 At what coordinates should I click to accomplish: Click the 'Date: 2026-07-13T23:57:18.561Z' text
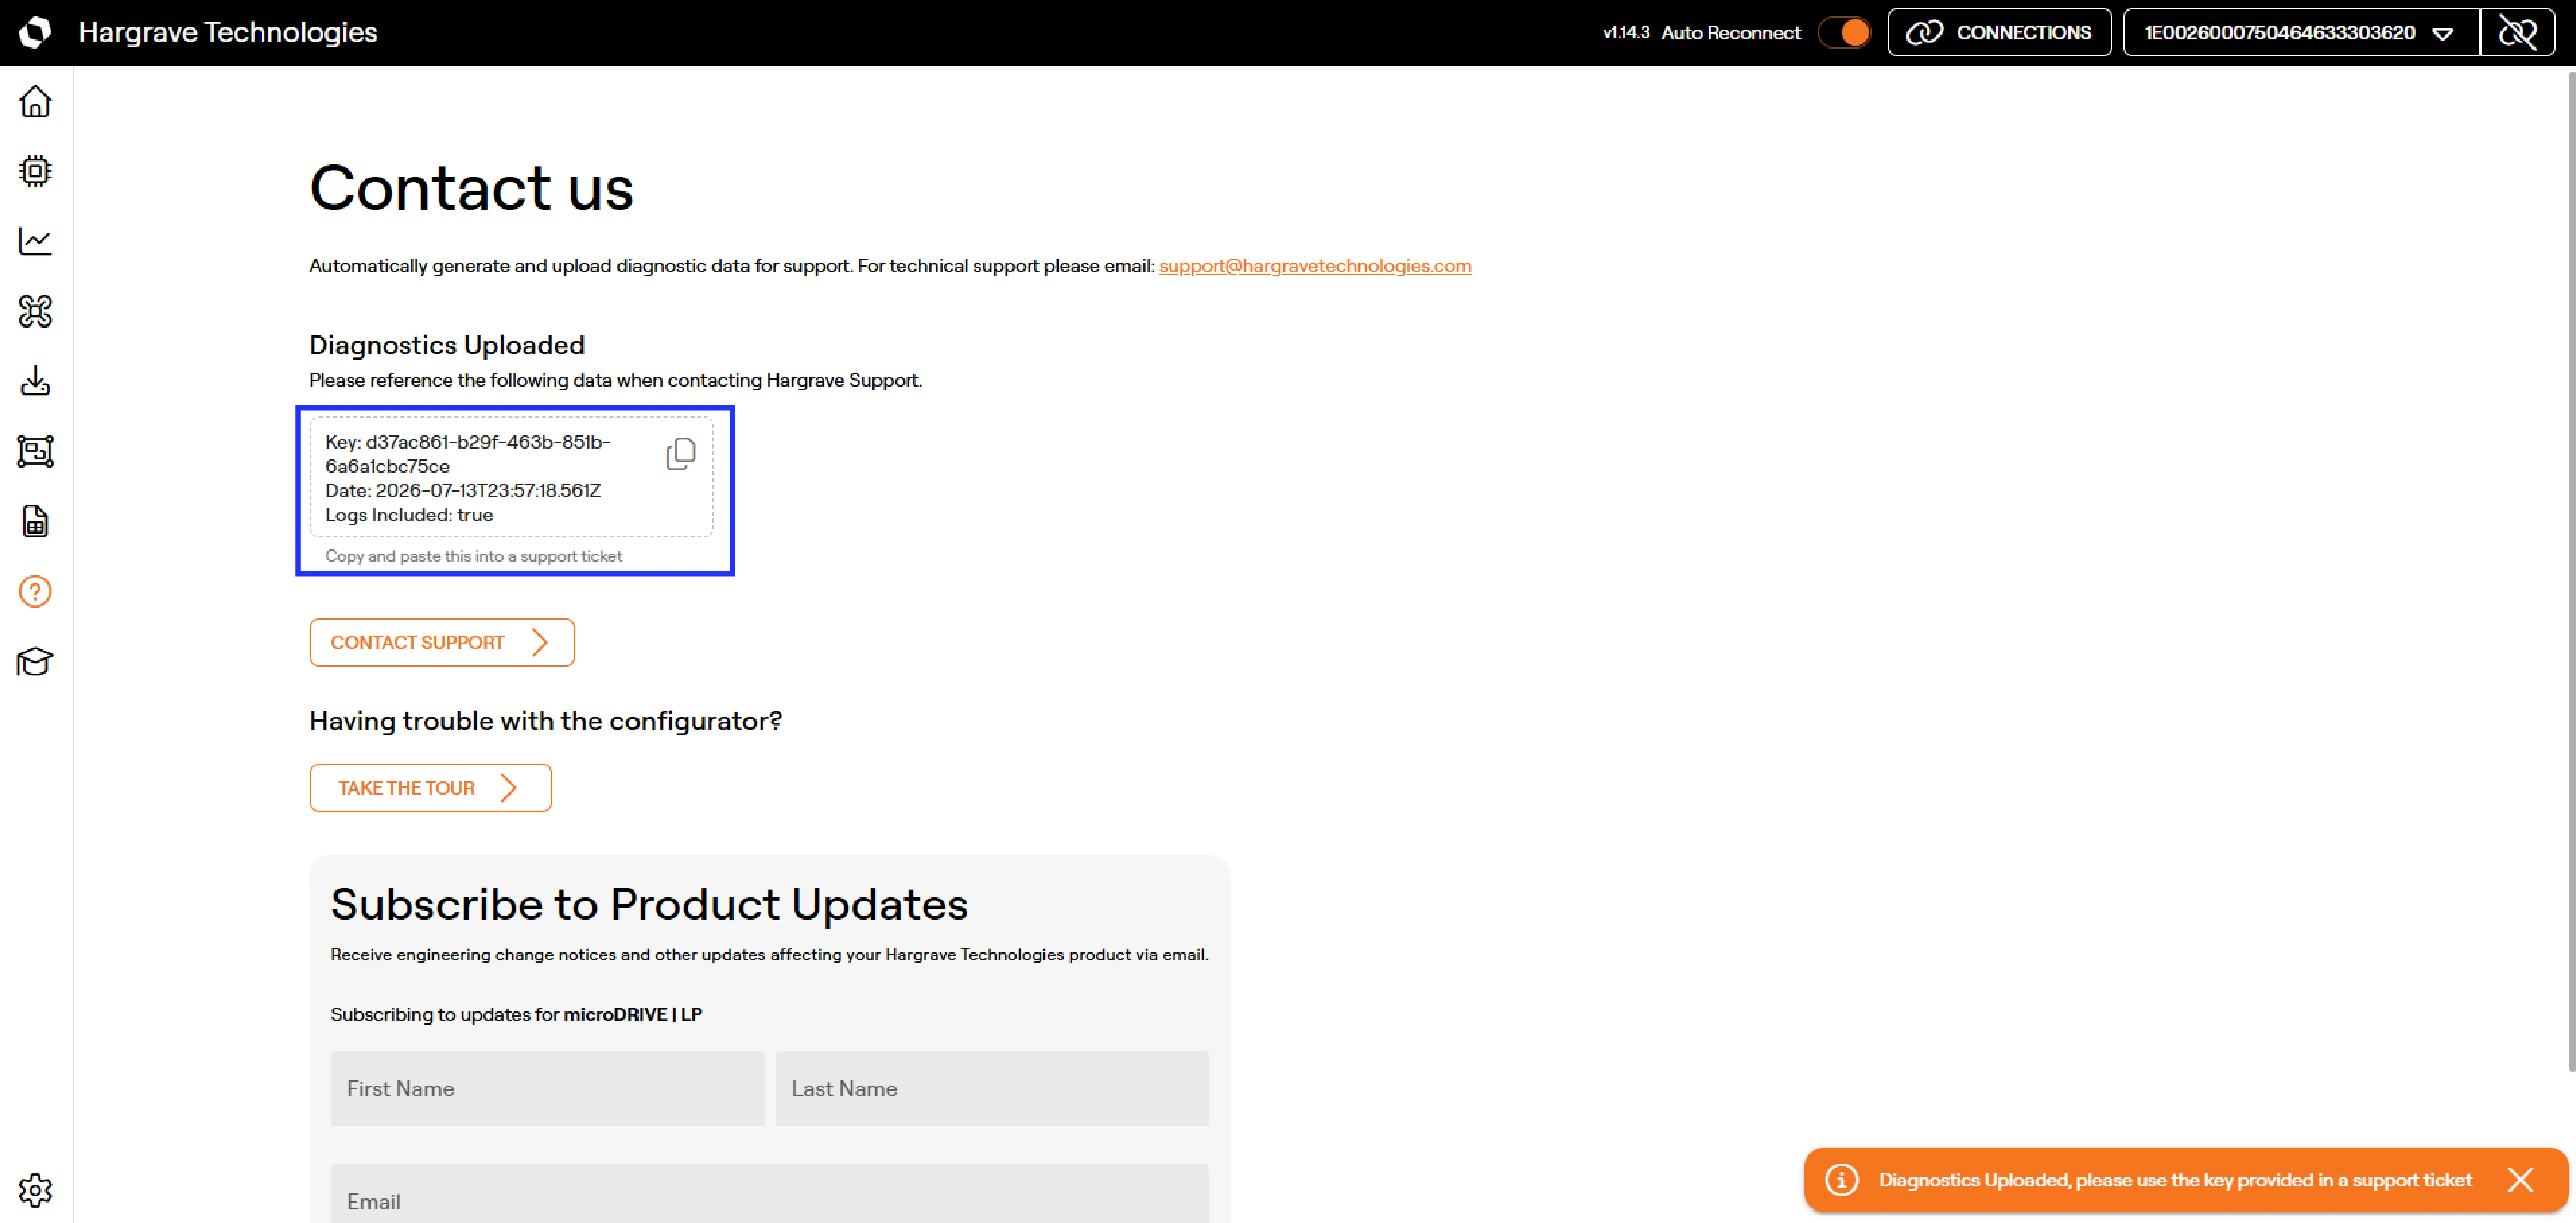point(463,490)
